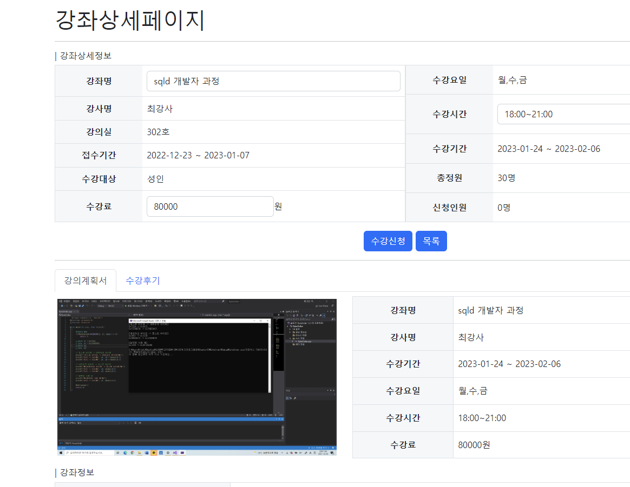Viewport: 630px width, 487px height.
Task: Click the 수강신청 (enroll) button
Action: tap(388, 241)
